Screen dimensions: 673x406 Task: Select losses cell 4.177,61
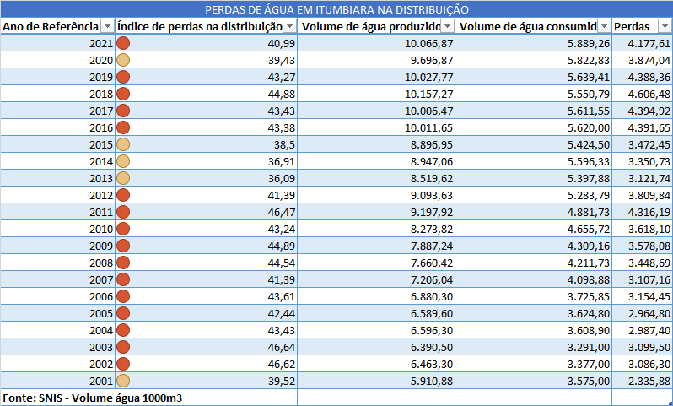pos(642,43)
